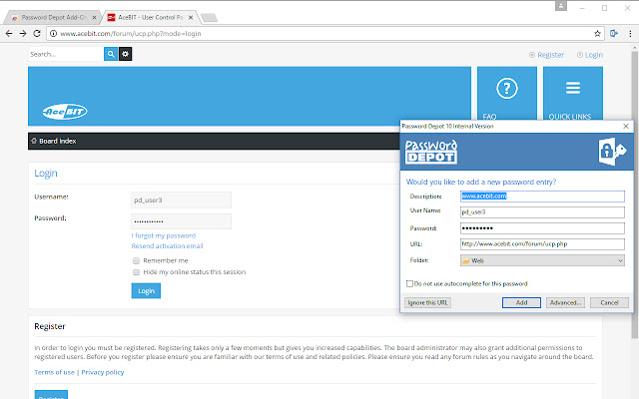Select AceBIT User Control Panel tab
The image size is (639, 399).
(150, 18)
